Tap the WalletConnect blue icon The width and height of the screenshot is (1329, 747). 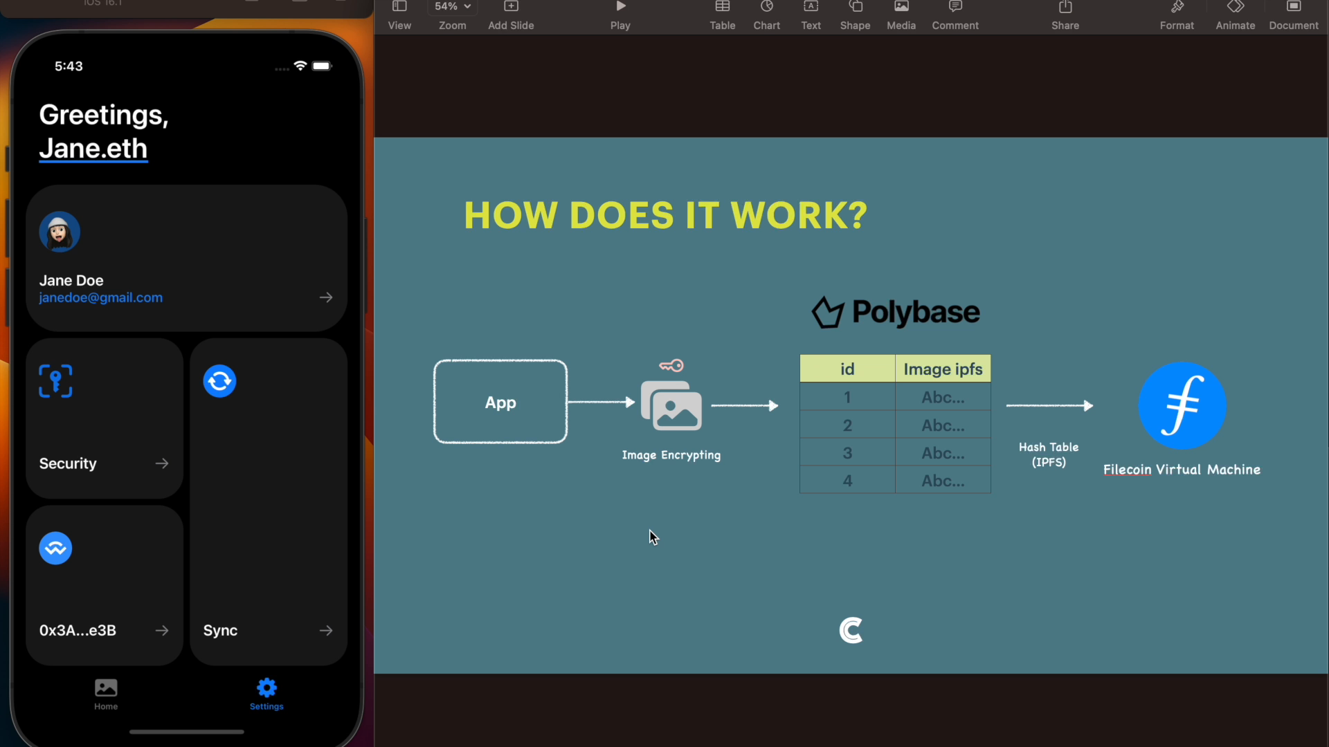(55, 548)
